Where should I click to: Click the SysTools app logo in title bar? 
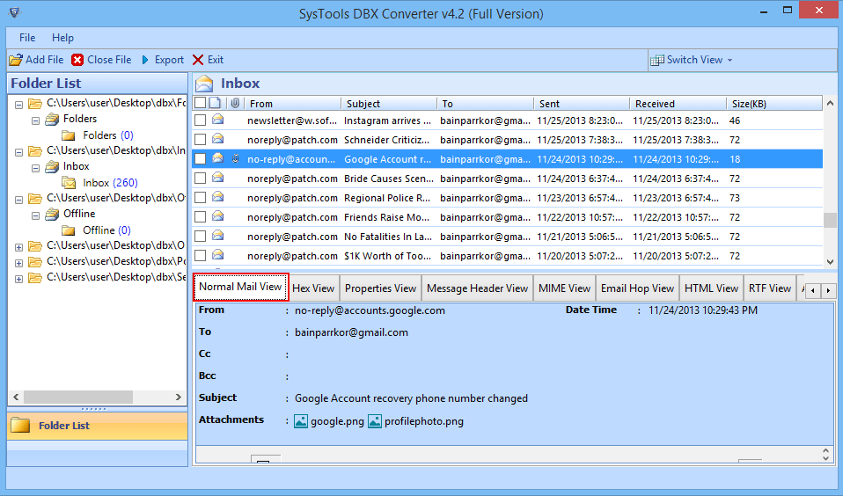pos(14,11)
